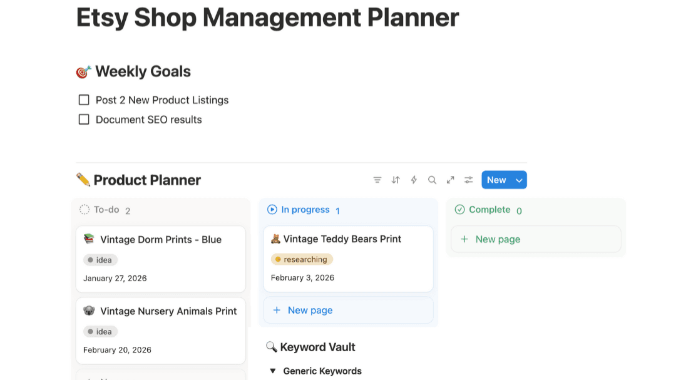Click the search magnifier icon in Product Planner
This screenshot has height=380, width=676.
(432, 180)
